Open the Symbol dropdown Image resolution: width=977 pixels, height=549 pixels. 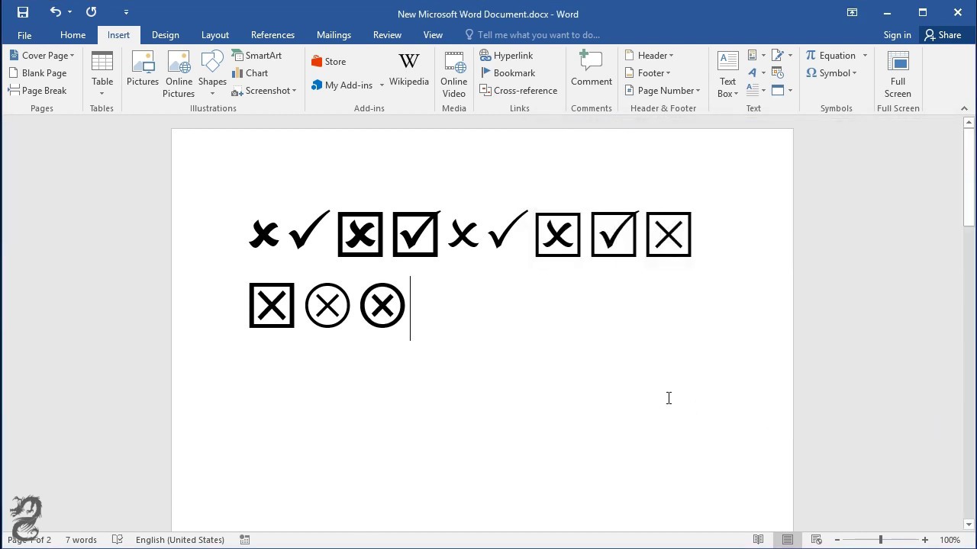[x=831, y=73]
